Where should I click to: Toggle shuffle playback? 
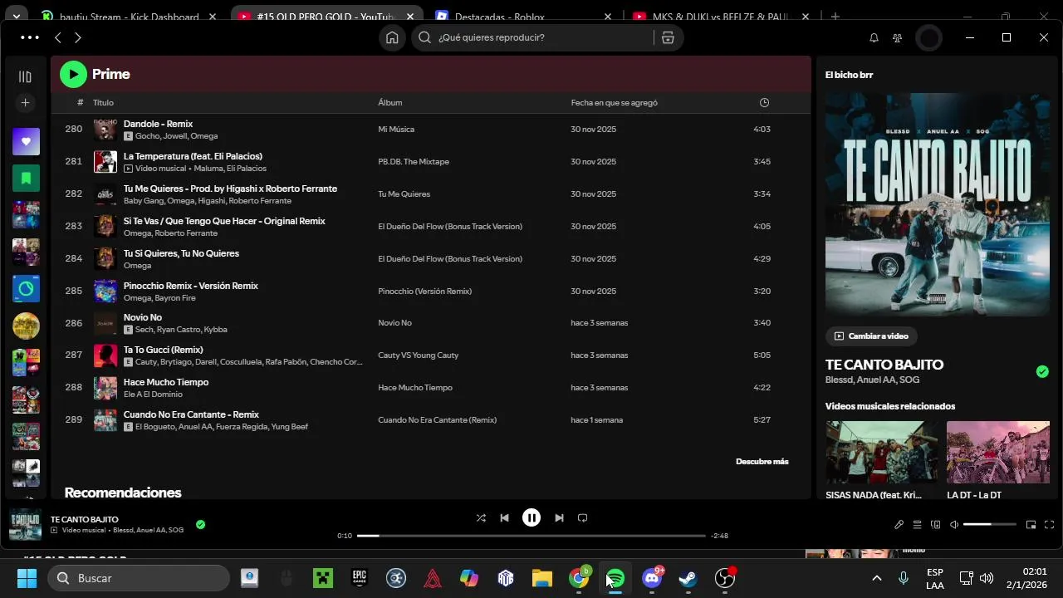(x=481, y=517)
